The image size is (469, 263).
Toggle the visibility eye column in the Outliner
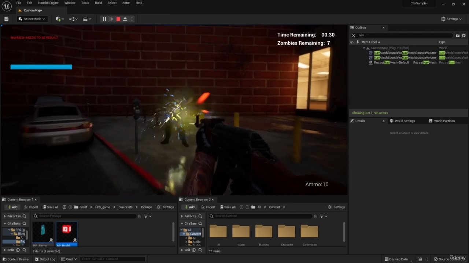pos(352,42)
